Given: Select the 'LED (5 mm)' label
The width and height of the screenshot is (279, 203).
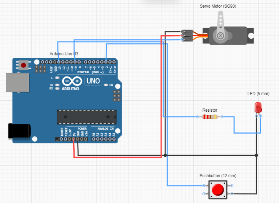Looking at the screenshot, I should coord(258,94).
